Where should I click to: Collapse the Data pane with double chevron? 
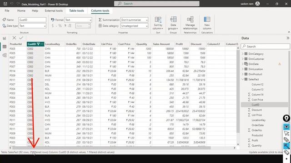pyautogui.click(x=288, y=38)
